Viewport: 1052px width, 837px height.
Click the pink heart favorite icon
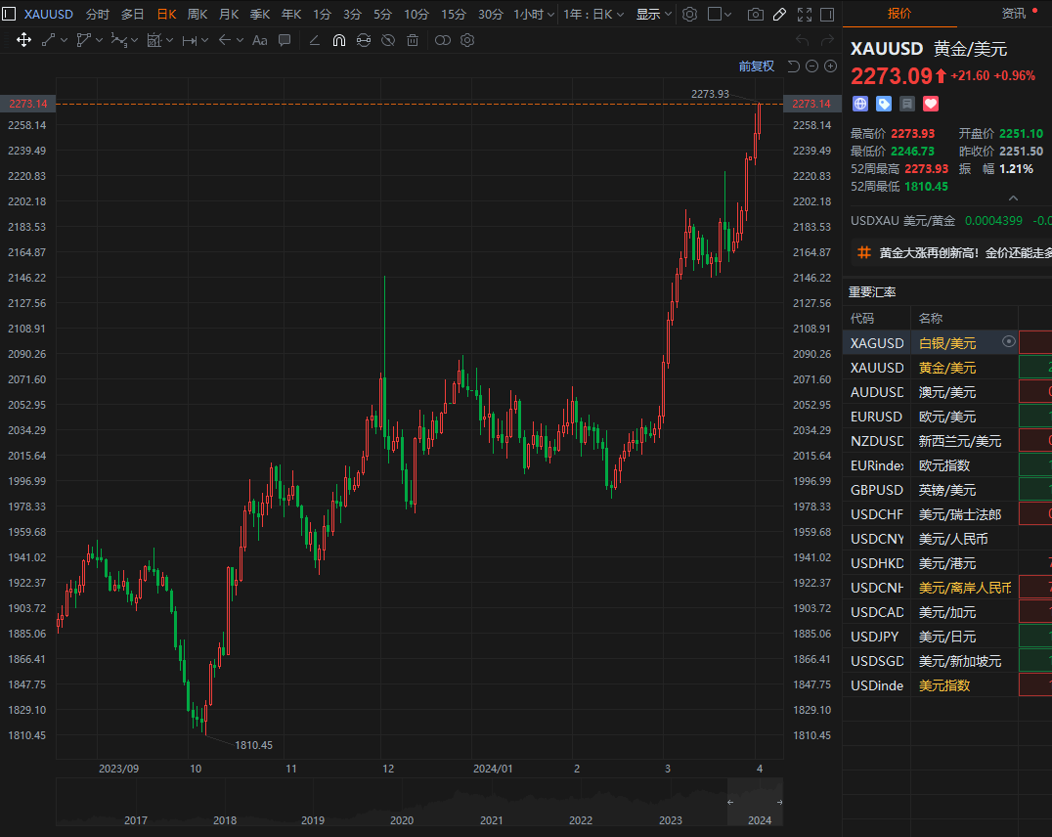point(931,103)
